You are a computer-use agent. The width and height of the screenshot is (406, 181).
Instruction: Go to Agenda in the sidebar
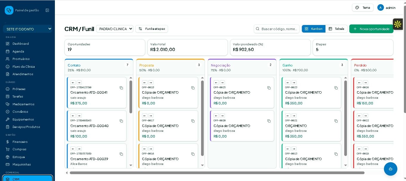18,51
